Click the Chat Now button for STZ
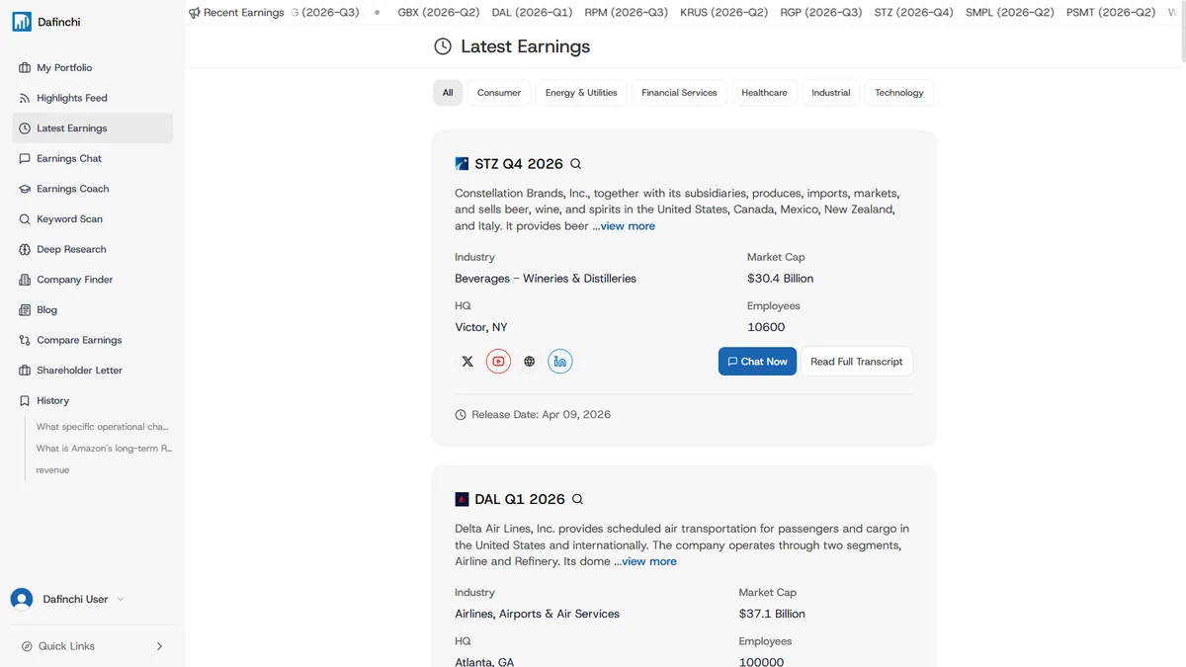 (757, 362)
